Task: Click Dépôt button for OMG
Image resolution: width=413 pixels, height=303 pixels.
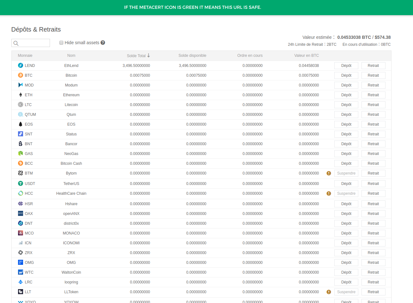Action: point(346,263)
